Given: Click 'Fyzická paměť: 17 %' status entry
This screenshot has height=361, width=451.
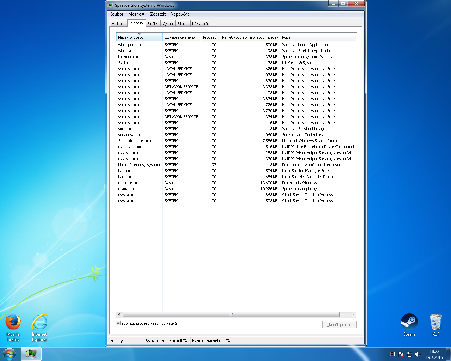Looking at the screenshot, I should 236,341.
